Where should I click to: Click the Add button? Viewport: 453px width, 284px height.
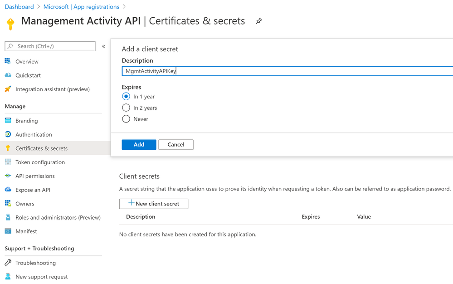pyautogui.click(x=139, y=144)
